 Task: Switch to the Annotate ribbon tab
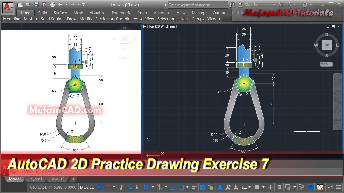[x=162, y=13]
